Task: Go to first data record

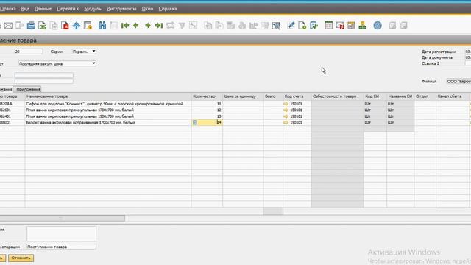Action: click(x=125, y=26)
